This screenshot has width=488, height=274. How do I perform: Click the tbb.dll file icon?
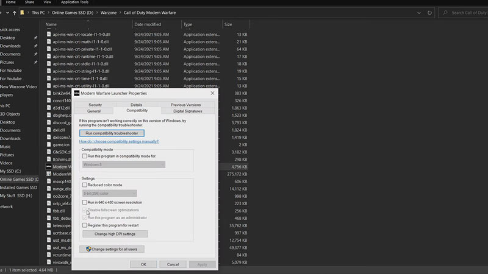[x=49, y=211]
